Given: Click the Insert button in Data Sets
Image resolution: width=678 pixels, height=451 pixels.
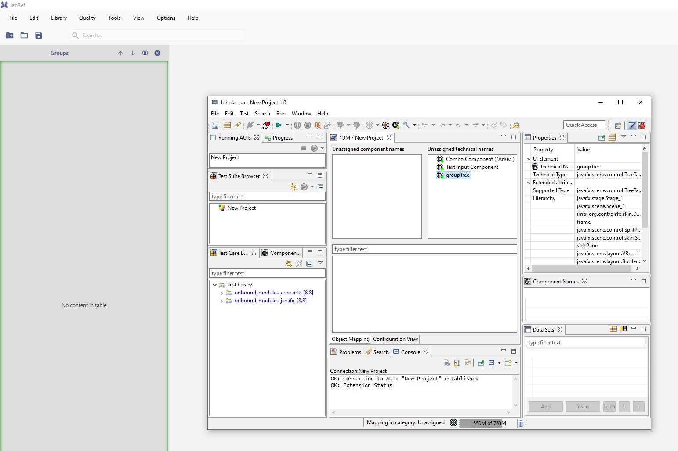Looking at the screenshot, I should pyautogui.click(x=583, y=407).
